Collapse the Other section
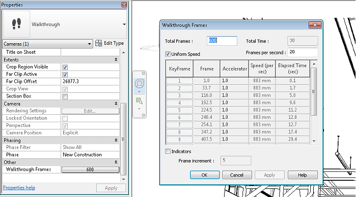Screen dimensions: 356x197 click(x=116, y=162)
